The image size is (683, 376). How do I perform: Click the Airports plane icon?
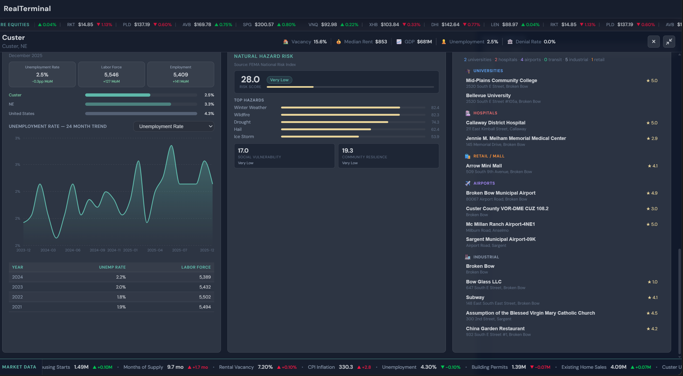pos(468,183)
